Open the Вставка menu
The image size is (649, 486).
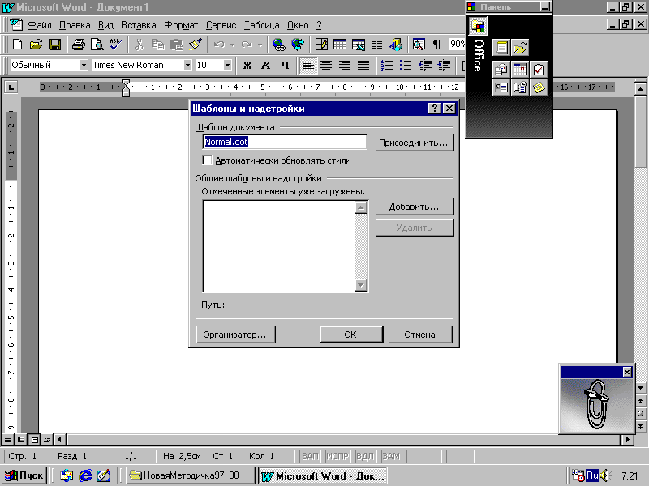139,25
